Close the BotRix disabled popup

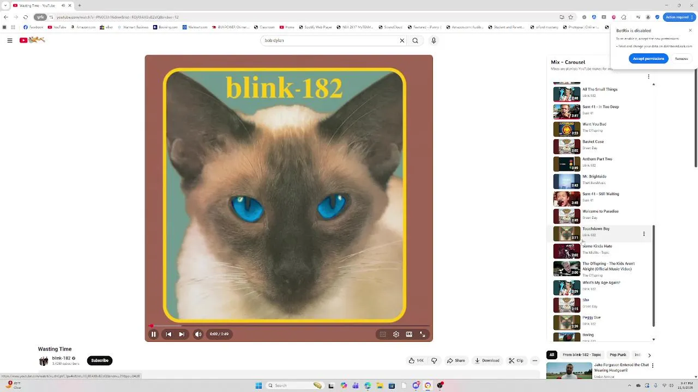point(690,30)
